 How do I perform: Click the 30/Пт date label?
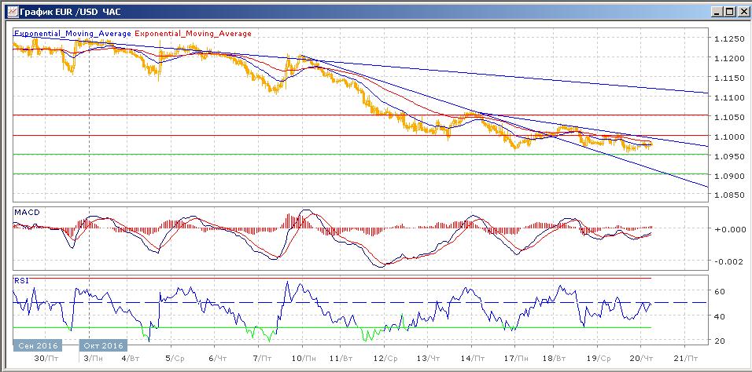46,358
